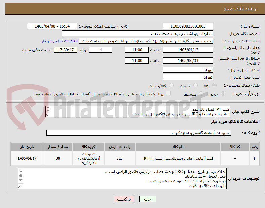Viewport: 265px width, 208px height.
Task: Select the متوسط purchase type radio
Action: click(201, 94)
